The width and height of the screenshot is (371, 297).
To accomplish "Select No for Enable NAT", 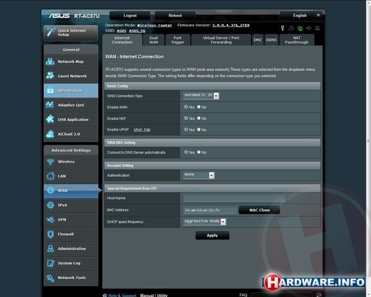I will pyautogui.click(x=198, y=118).
